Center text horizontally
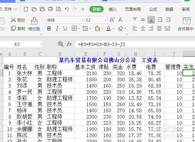195x142 pixels. 143,28
